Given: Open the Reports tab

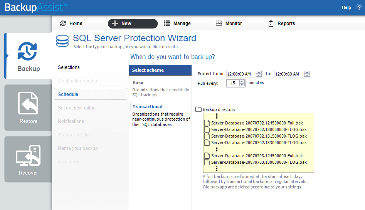Looking at the screenshot, I should pyautogui.click(x=282, y=23).
